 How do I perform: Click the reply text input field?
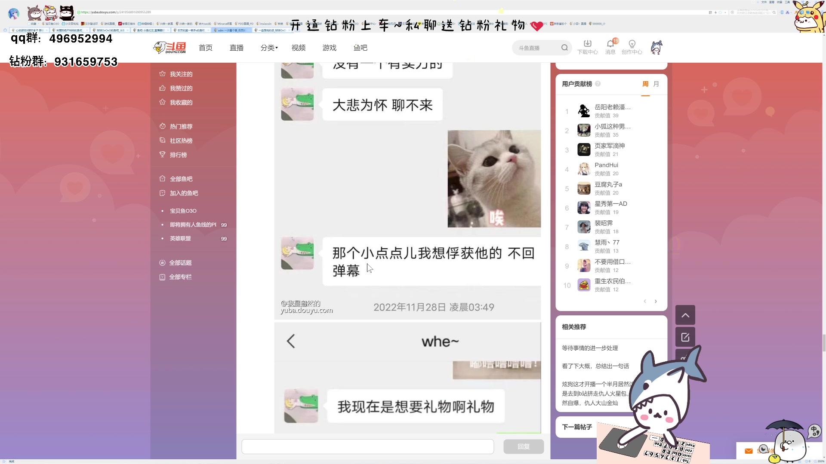(x=367, y=446)
